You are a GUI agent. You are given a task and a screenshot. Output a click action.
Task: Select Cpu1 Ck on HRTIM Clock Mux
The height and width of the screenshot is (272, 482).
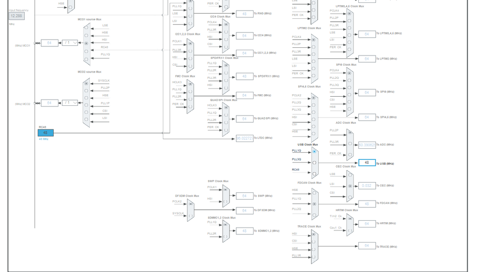(350, 230)
